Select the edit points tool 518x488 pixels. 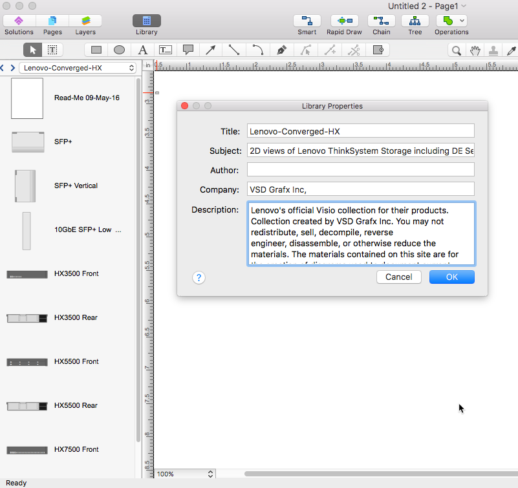[x=306, y=50]
